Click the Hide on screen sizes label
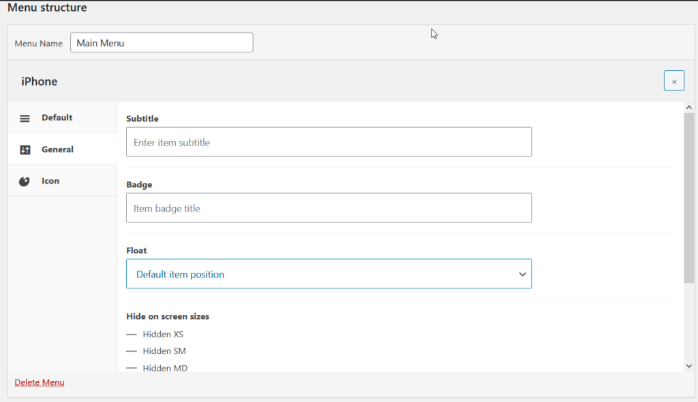 tap(168, 316)
